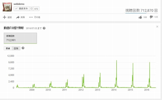Click the 2012 label on the chart axis

click(81, 90)
